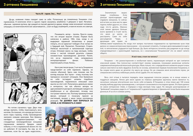Click the bold text "ТЫ ДОЛЖЕН БЫЛ БОРОТЬСЯ СО"

pyautogui.click(x=76, y=101)
